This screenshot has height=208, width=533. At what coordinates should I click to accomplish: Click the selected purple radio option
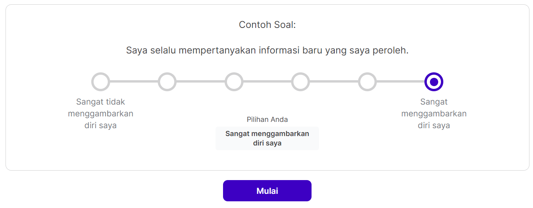click(x=434, y=82)
